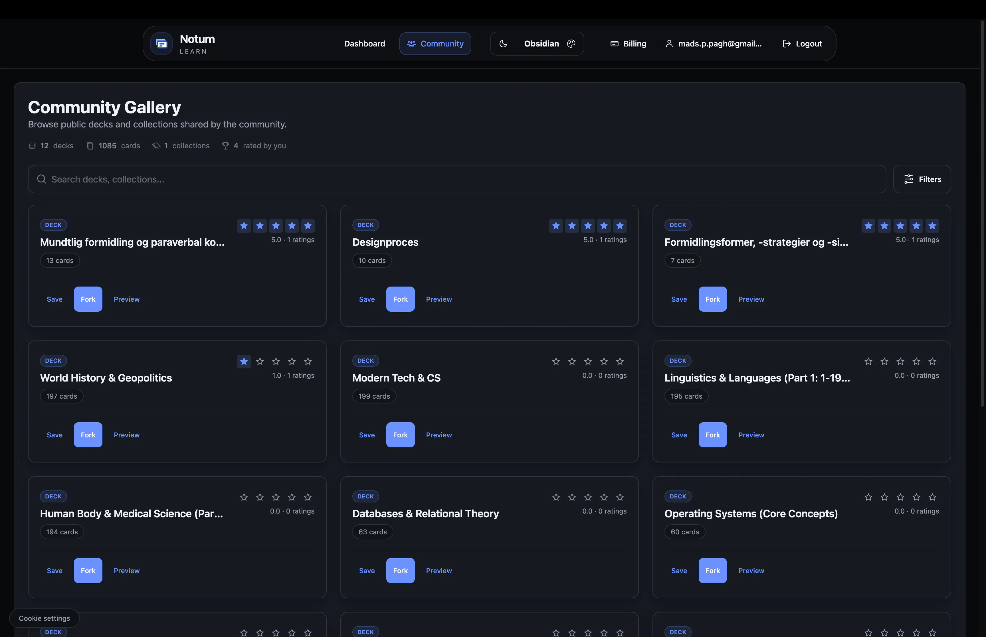Click the Modern Tech & CS title
Image resolution: width=986 pixels, height=637 pixels.
point(396,378)
